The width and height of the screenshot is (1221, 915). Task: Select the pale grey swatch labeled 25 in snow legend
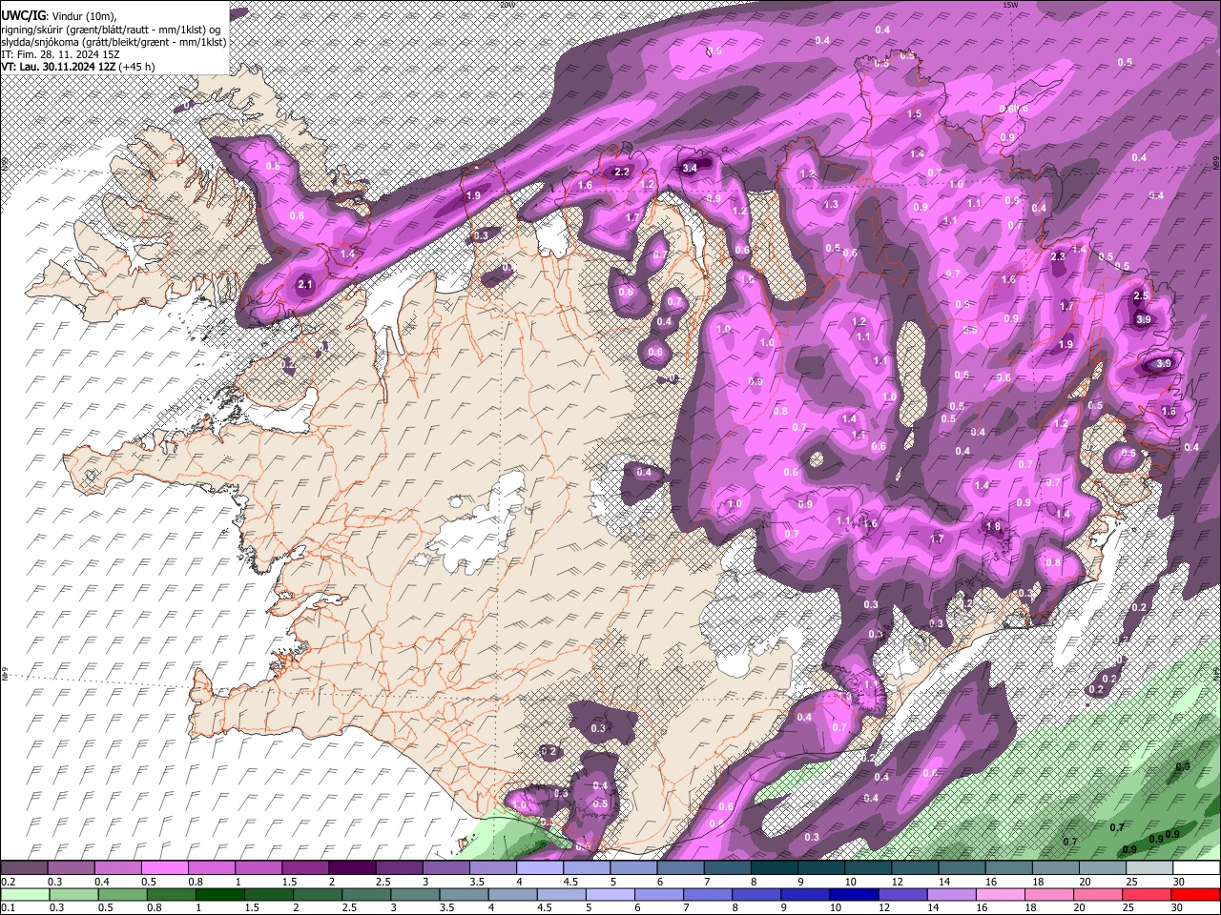point(1149,868)
